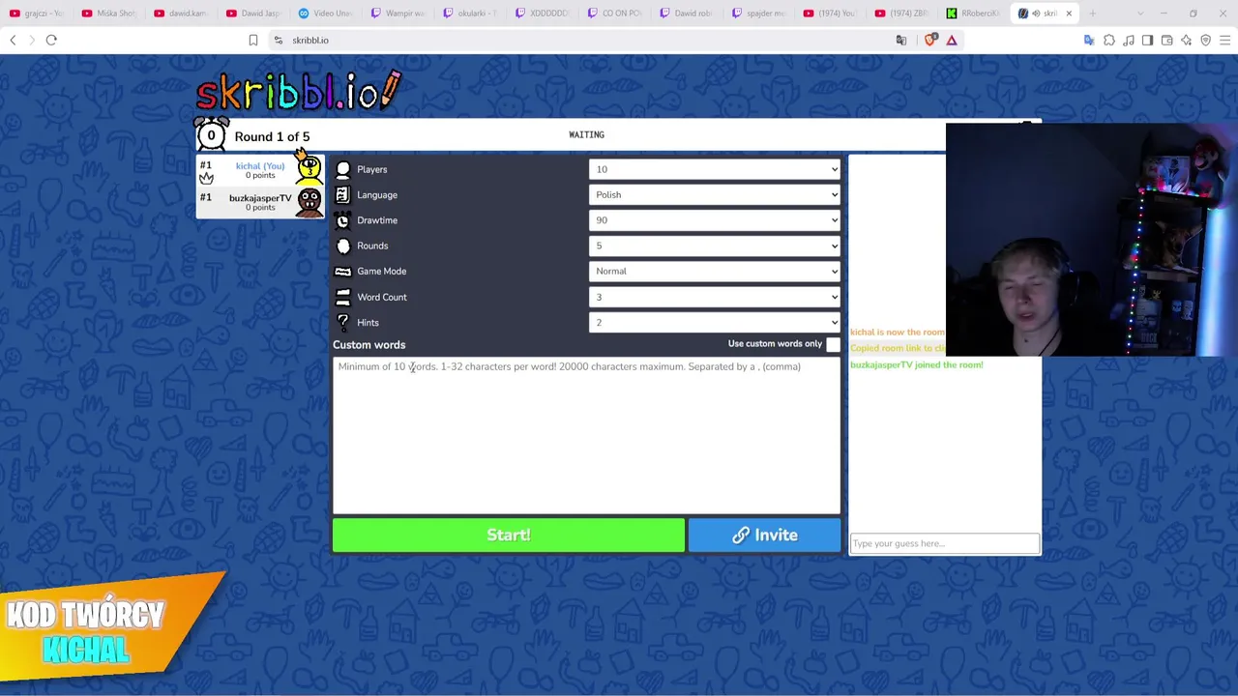Click the Rounds setting icon

click(x=343, y=246)
